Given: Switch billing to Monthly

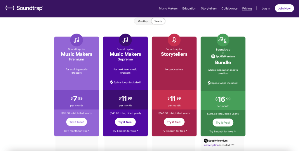Looking at the screenshot, I should pos(142,21).
